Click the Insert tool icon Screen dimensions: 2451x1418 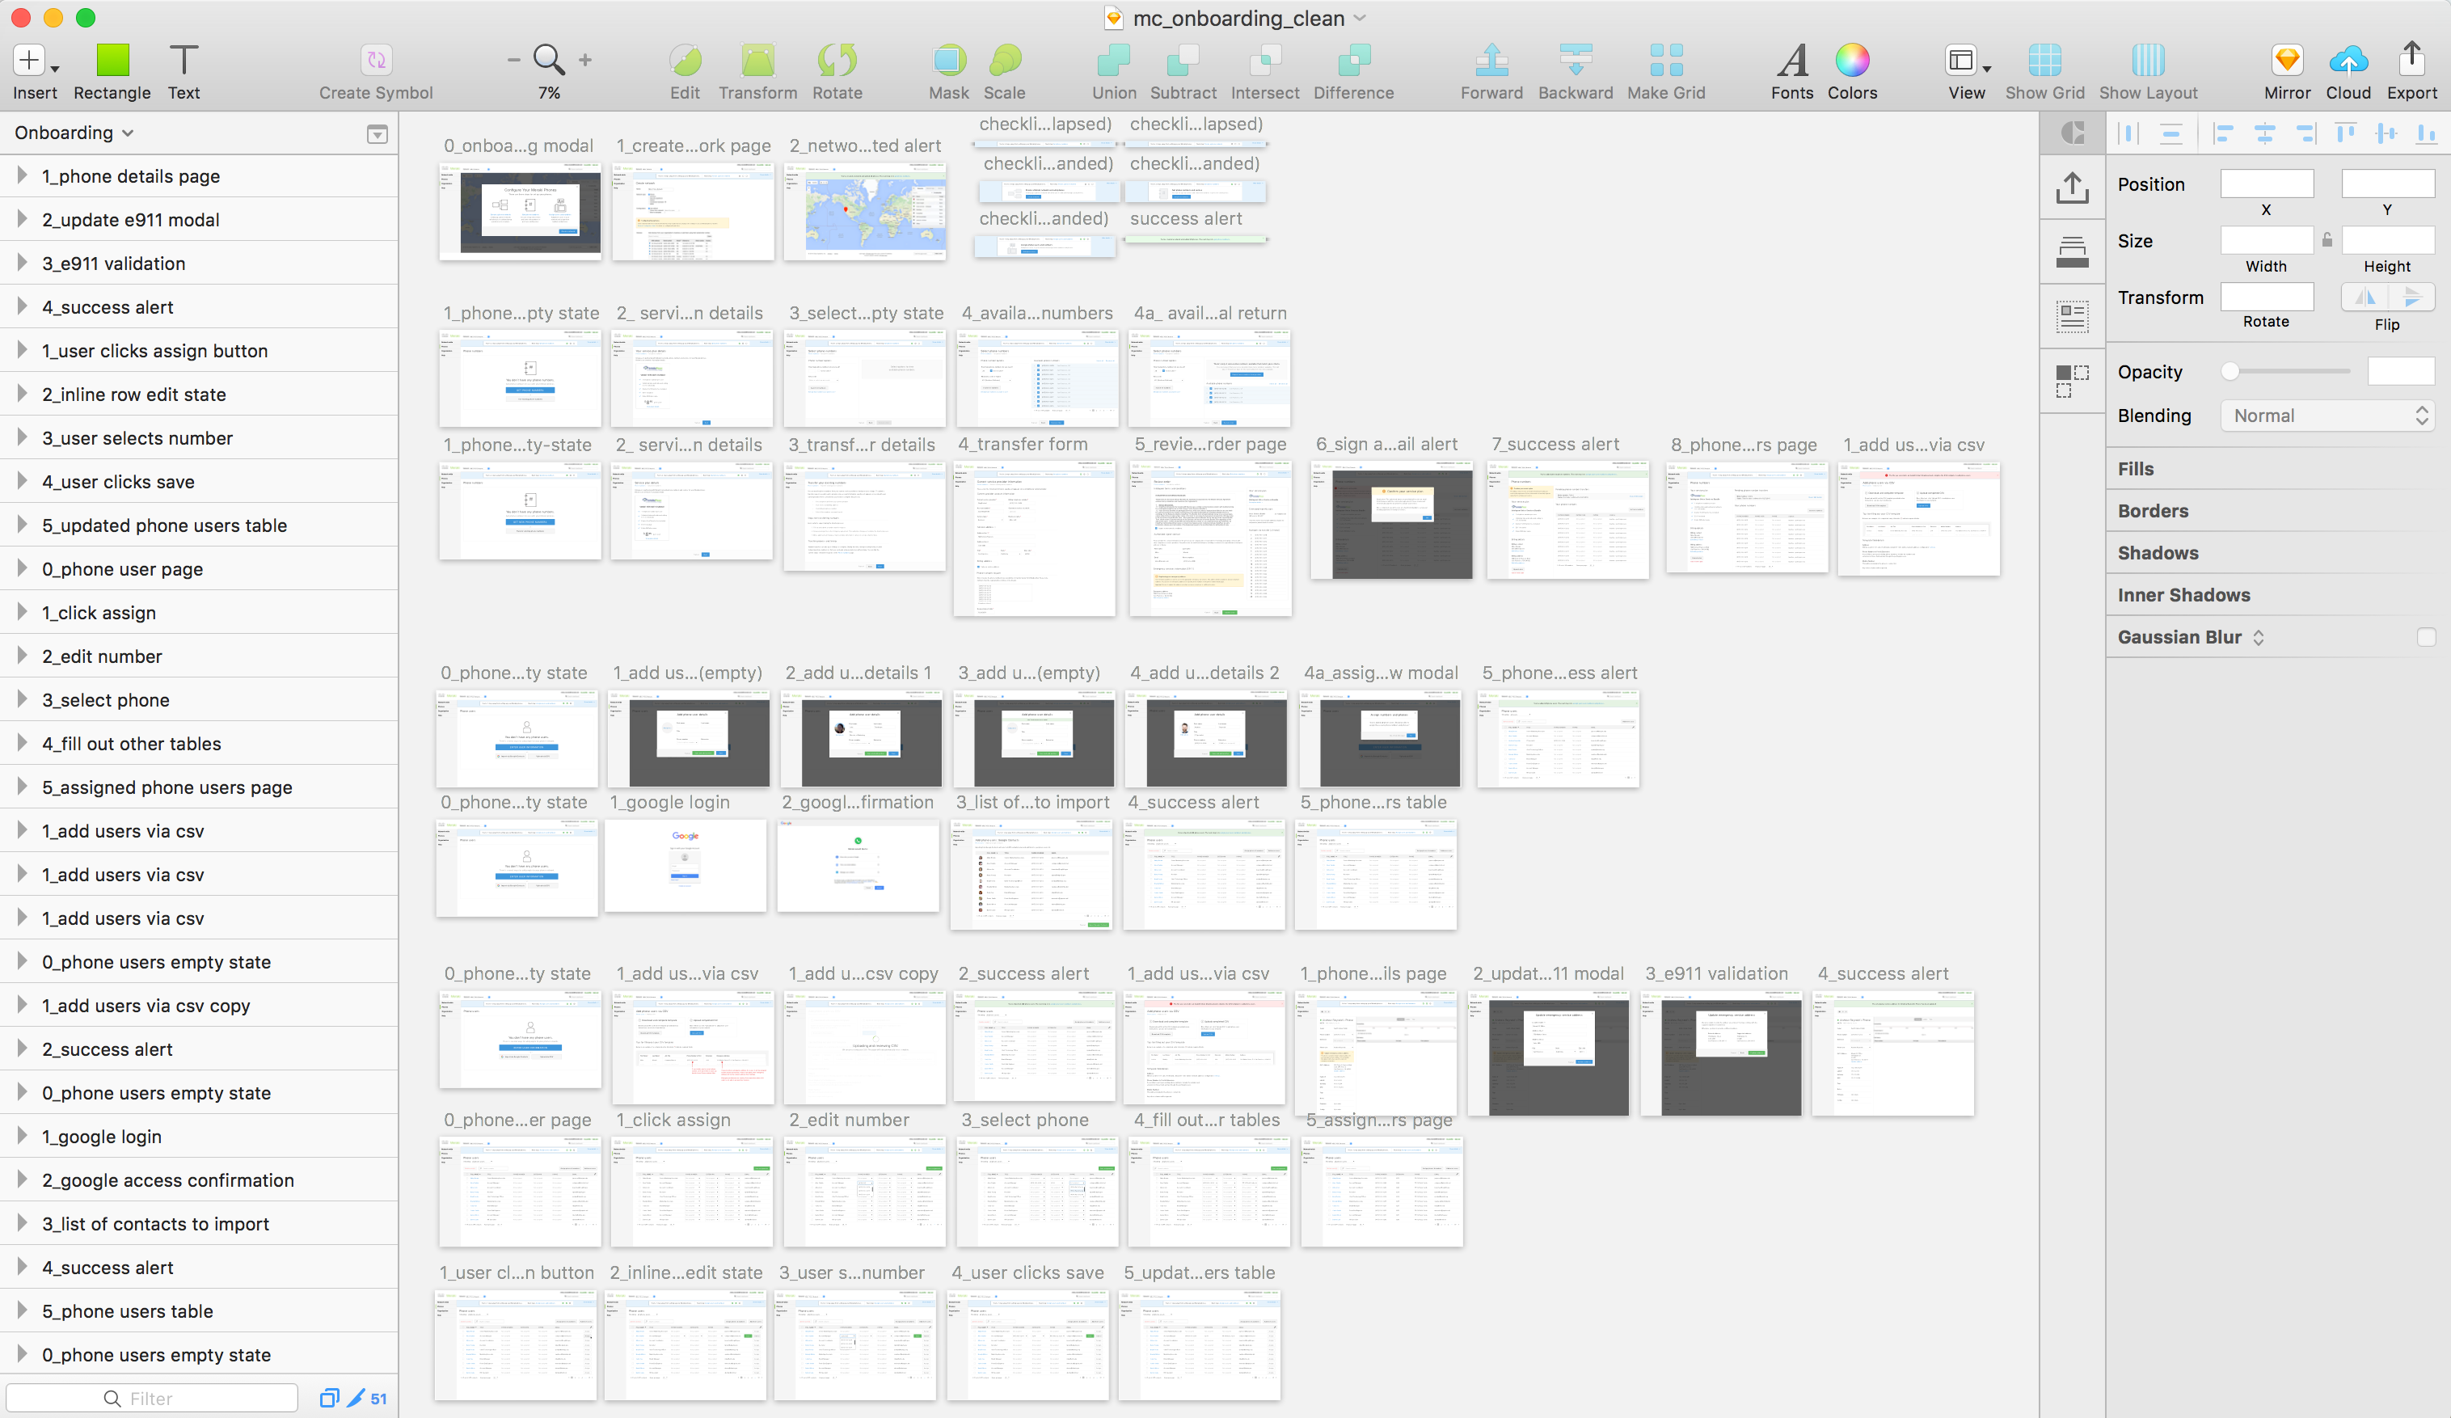point(29,61)
